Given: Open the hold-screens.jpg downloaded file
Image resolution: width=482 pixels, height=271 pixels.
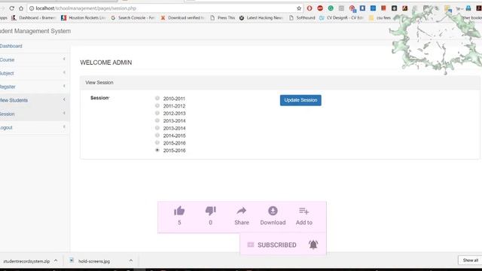Looking at the screenshot, I should [x=93, y=261].
